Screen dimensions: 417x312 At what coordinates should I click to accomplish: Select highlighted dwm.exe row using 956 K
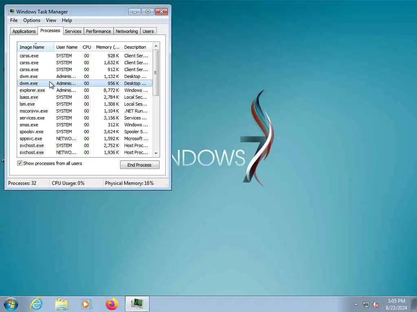click(85, 83)
